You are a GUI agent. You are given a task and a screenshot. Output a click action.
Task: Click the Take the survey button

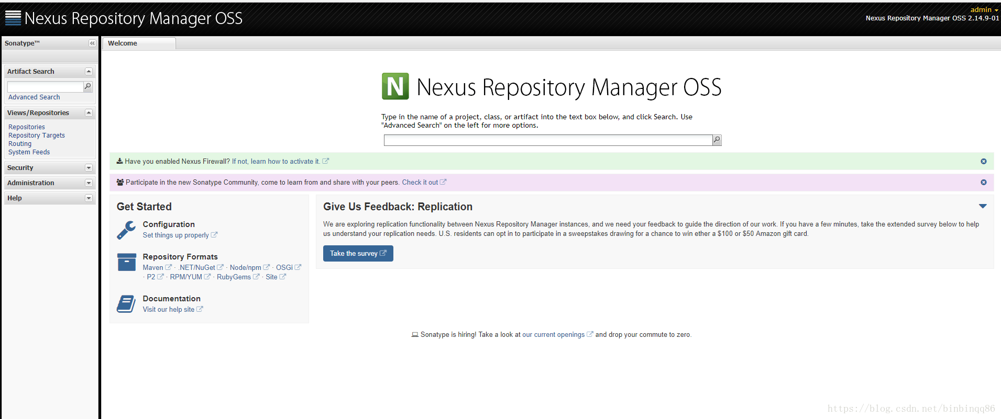[358, 254]
